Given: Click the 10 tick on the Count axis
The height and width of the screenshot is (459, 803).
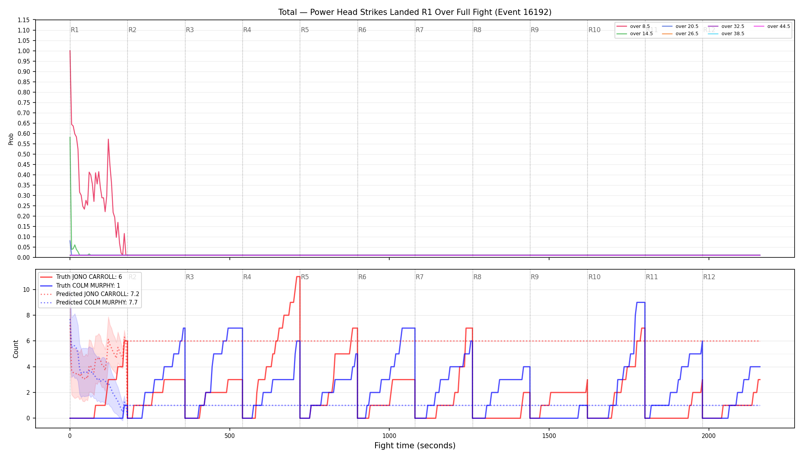Looking at the screenshot, I should [26, 290].
